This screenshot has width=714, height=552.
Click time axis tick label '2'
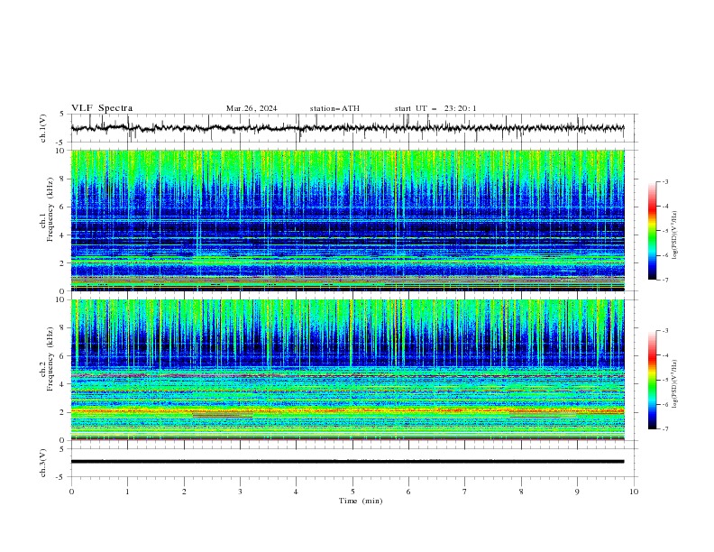[x=184, y=492]
